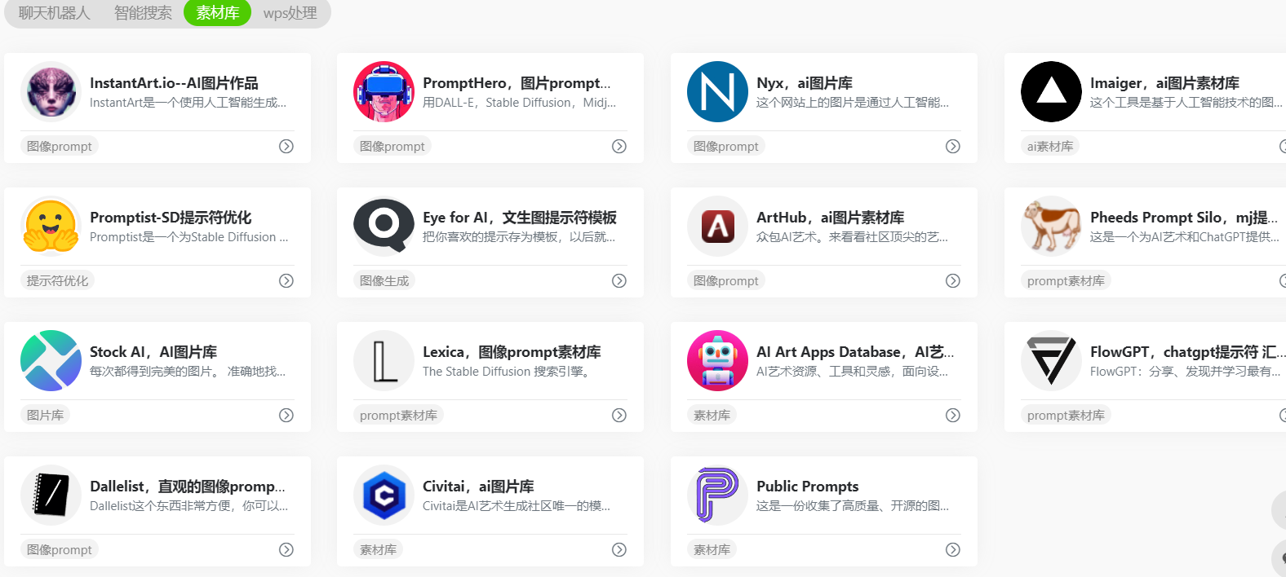
Task: Click the arrow circle on Dallelist card
Action: [x=286, y=549]
